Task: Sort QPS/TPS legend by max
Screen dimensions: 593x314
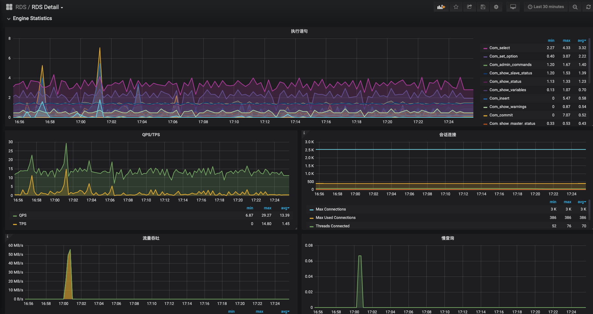Action: coord(267,208)
